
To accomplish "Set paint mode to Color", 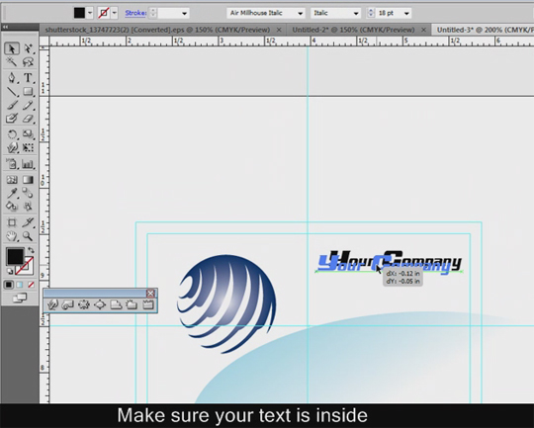I will click(x=9, y=285).
